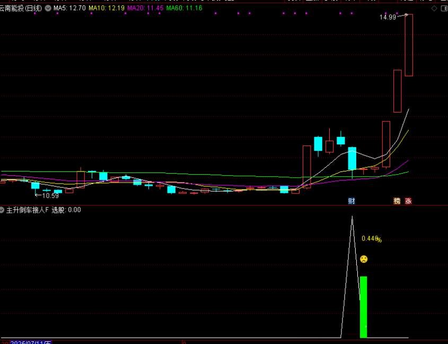Click the 榜 marker icon

(397, 201)
